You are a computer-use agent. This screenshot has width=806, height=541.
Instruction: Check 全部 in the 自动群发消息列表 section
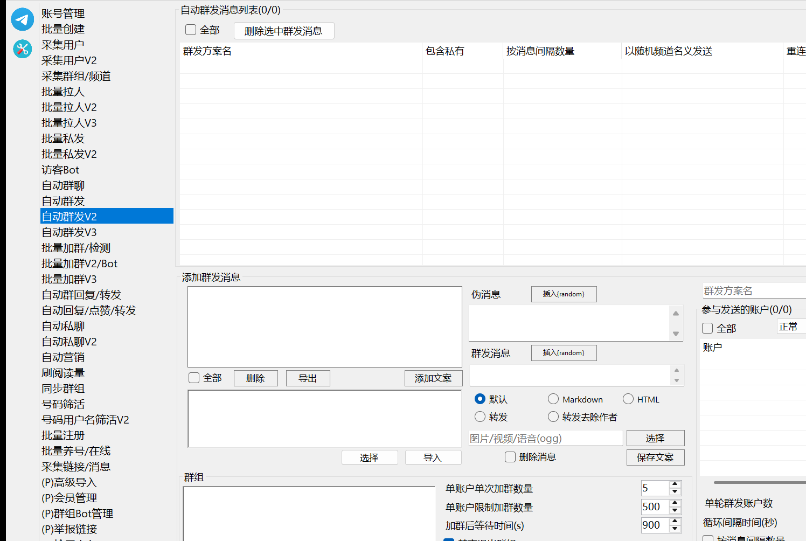[x=191, y=30]
